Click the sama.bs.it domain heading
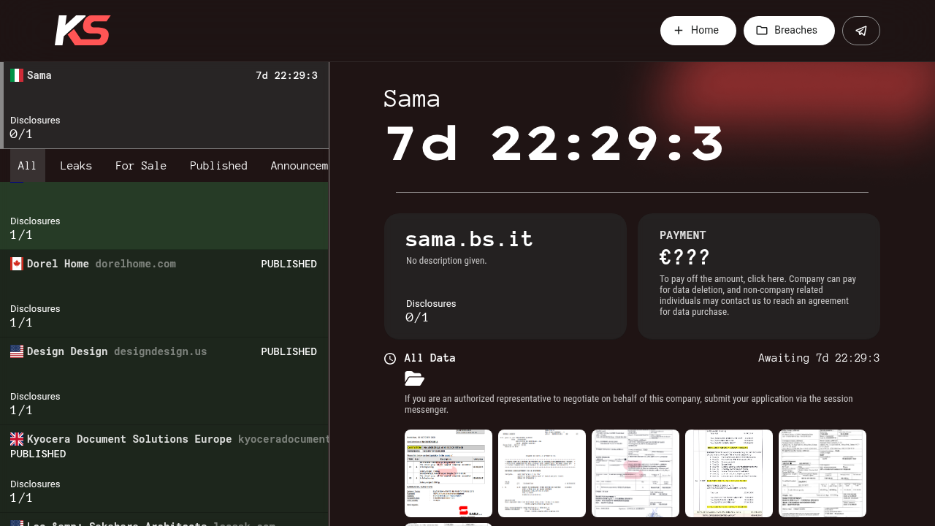Viewport: 935px width, 526px height. click(469, 239)
